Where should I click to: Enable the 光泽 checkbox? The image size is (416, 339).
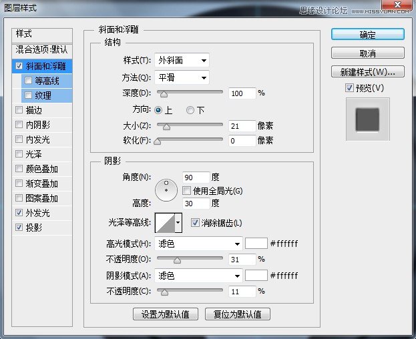[x=19, y=153]
